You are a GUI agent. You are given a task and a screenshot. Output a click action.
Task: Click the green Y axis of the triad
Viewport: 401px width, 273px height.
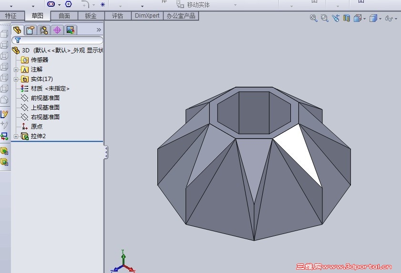coord(123,257)
